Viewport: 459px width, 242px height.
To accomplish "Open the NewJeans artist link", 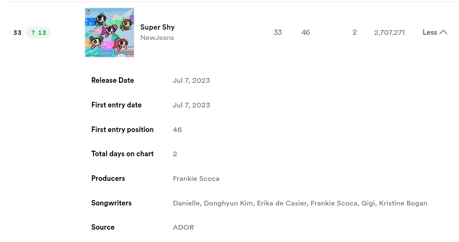I will 157,38.
